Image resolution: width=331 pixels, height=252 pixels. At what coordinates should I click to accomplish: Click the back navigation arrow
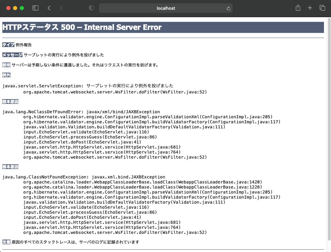tap(49, 7)
